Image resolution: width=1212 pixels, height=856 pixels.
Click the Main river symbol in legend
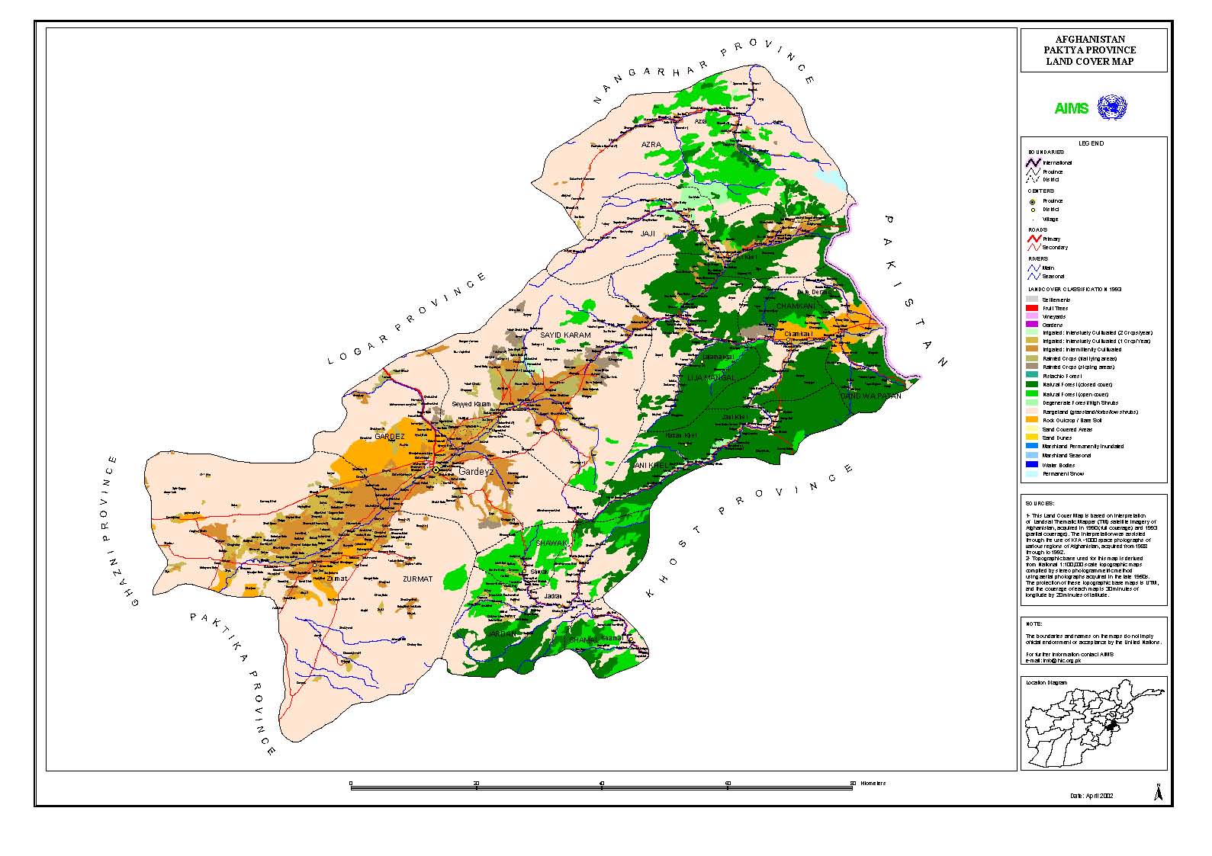(1033, 268)
